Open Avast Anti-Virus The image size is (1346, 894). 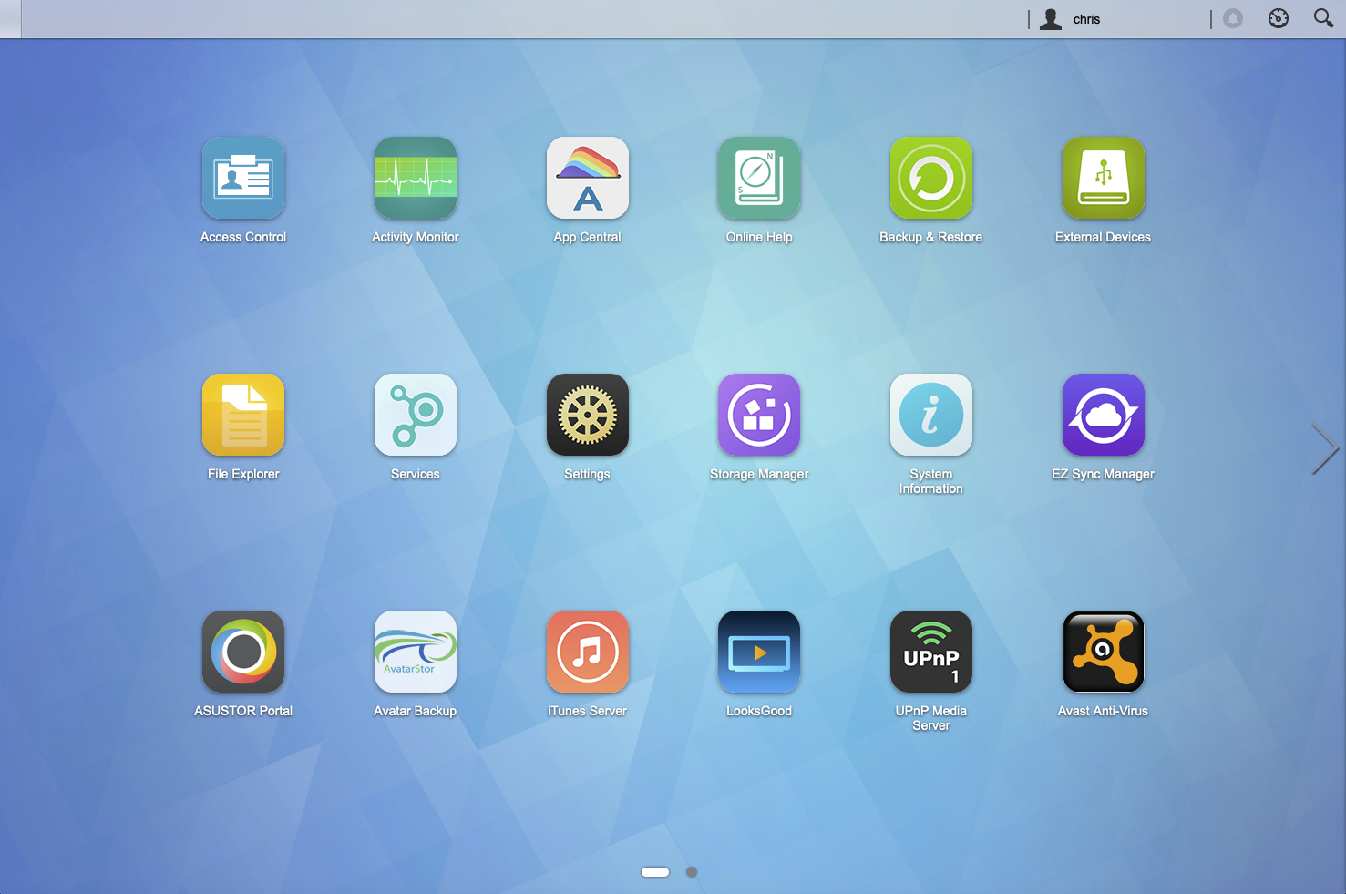[1104, 653]
